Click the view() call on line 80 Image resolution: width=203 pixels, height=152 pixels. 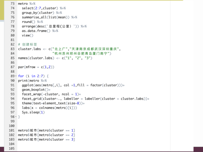coord(28,35)
